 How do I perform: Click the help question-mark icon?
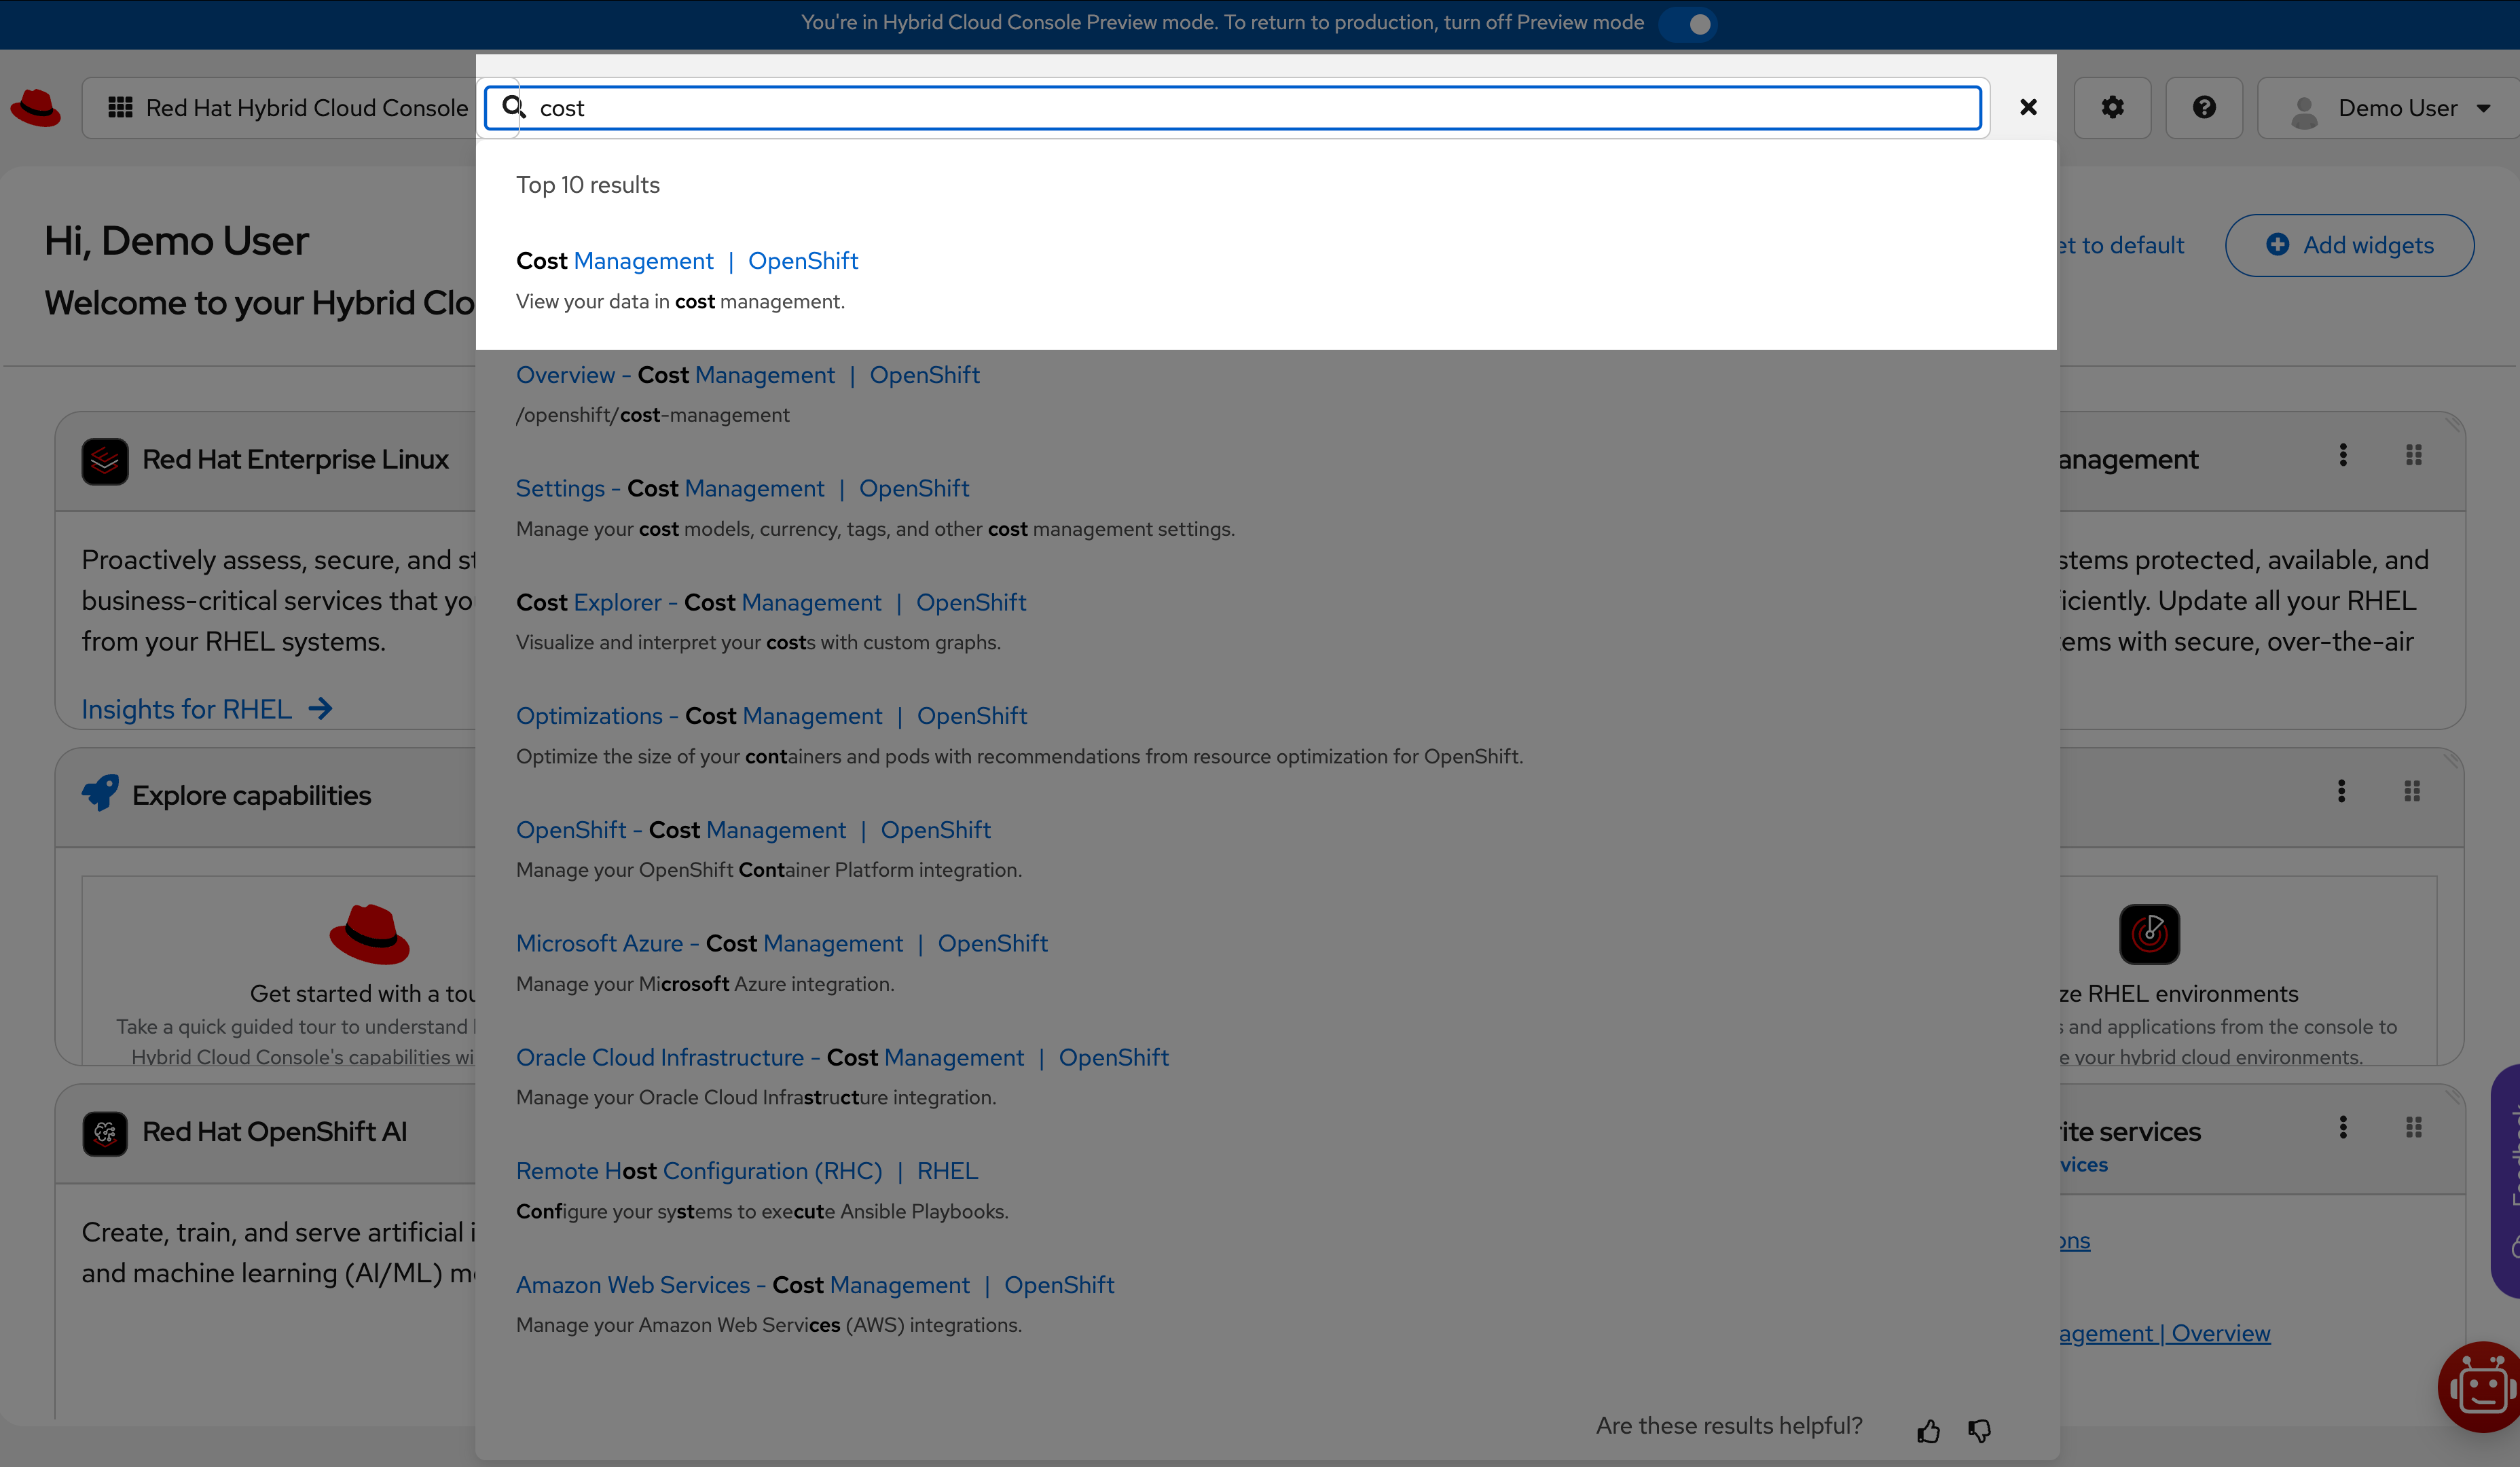click(x=2204, y=107)
